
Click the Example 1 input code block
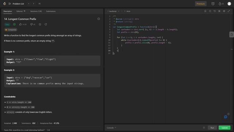pyautogui.click(x=52, y=61)
